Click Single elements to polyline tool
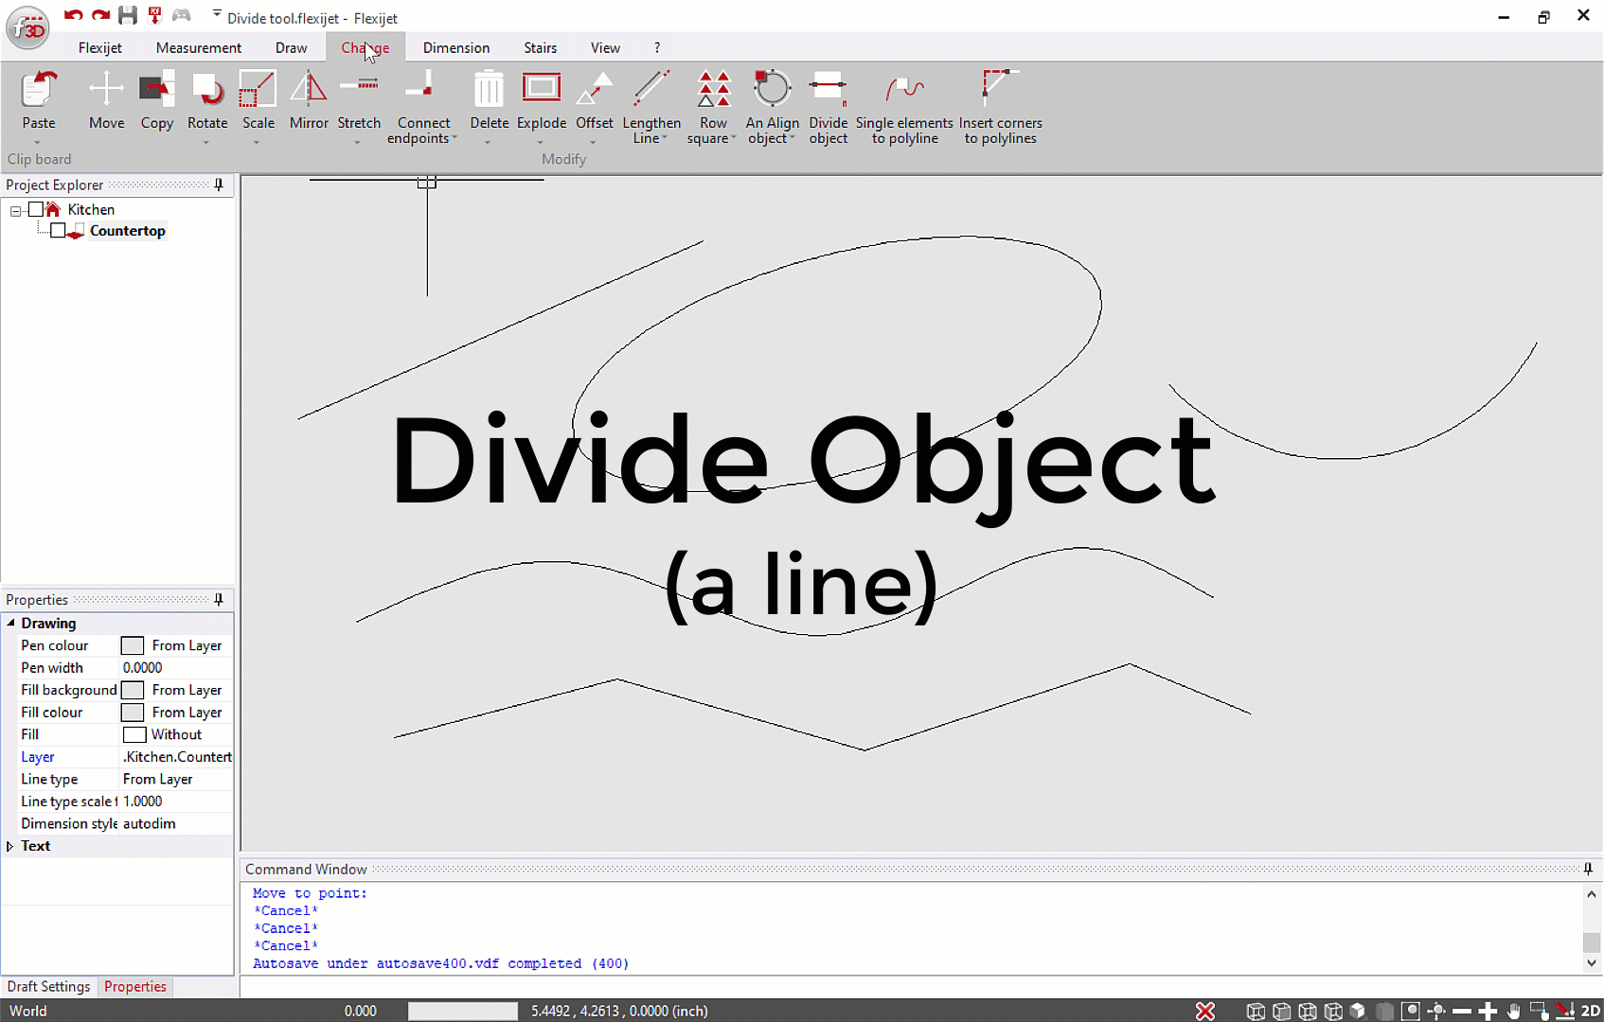The height and width of the screenshot is (1022, 1604). (903, 104)
